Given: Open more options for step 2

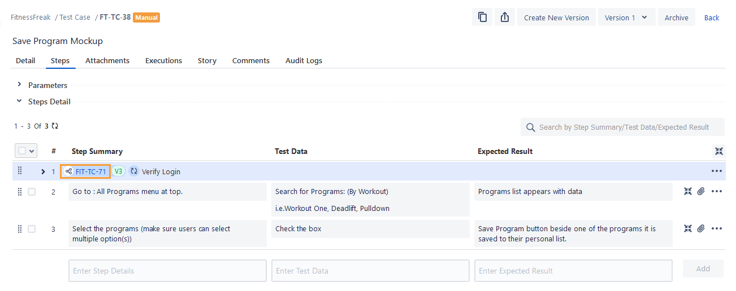Looking at the screenshot, I should 717,191.
